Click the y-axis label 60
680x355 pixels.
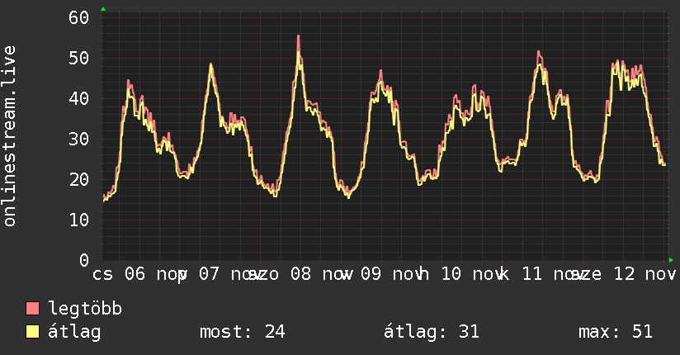[x=79, y=18]
